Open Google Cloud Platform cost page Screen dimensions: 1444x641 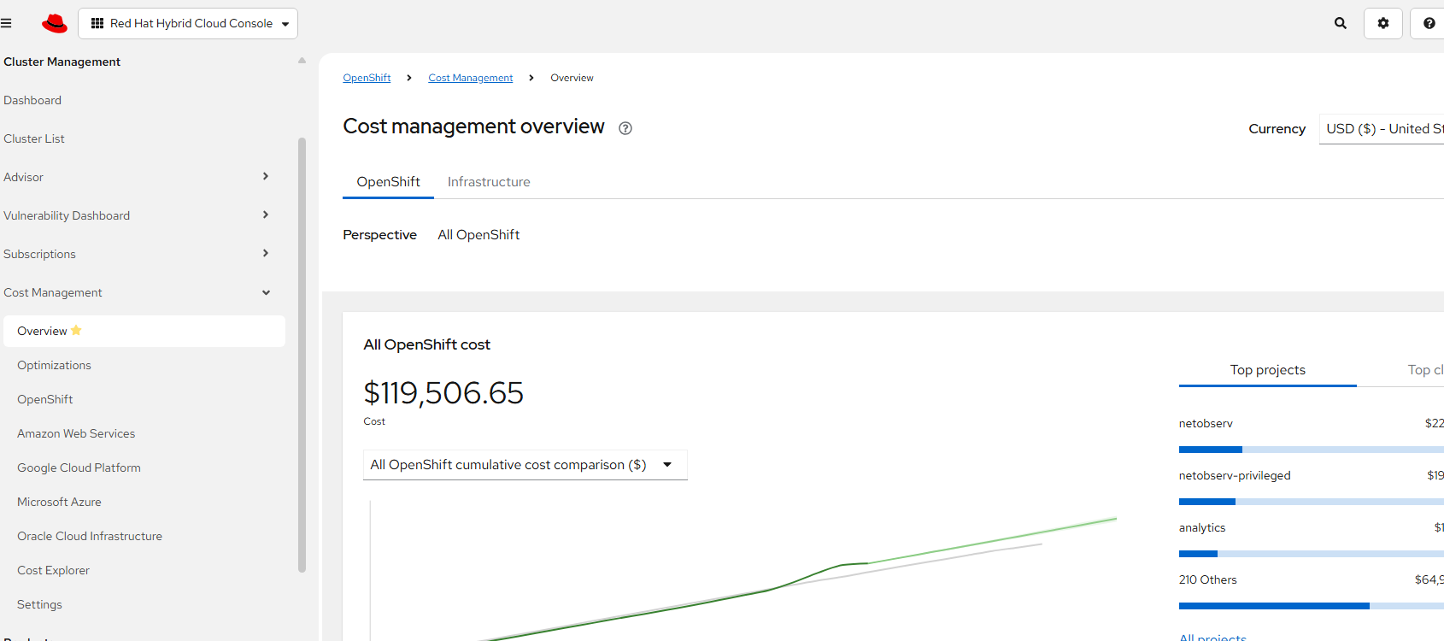tap(79, 468)
